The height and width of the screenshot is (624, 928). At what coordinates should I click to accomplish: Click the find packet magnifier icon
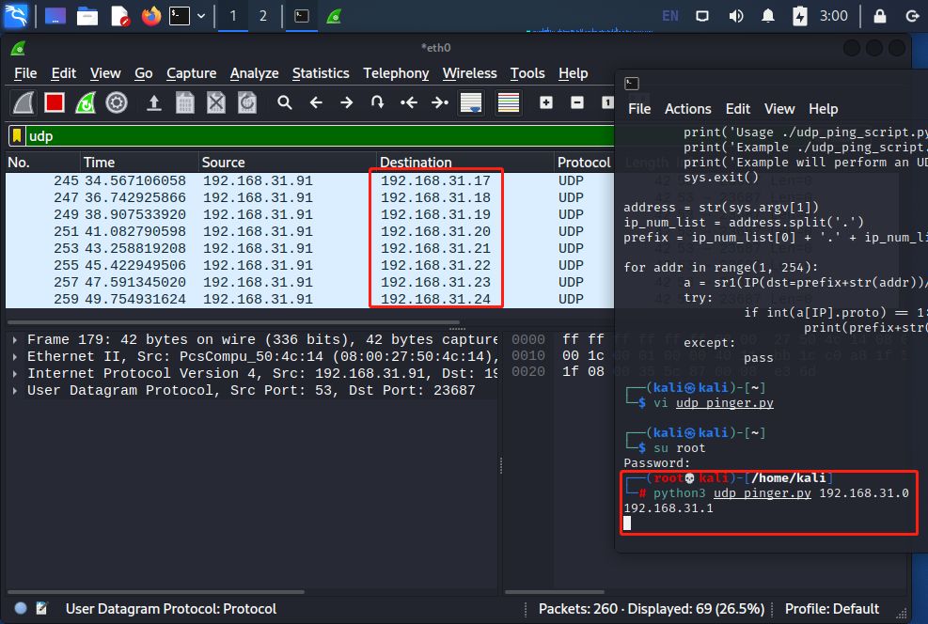285,102
